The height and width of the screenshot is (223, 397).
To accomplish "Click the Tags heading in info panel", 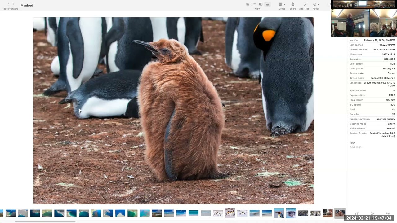I will (x=352, y=143).
